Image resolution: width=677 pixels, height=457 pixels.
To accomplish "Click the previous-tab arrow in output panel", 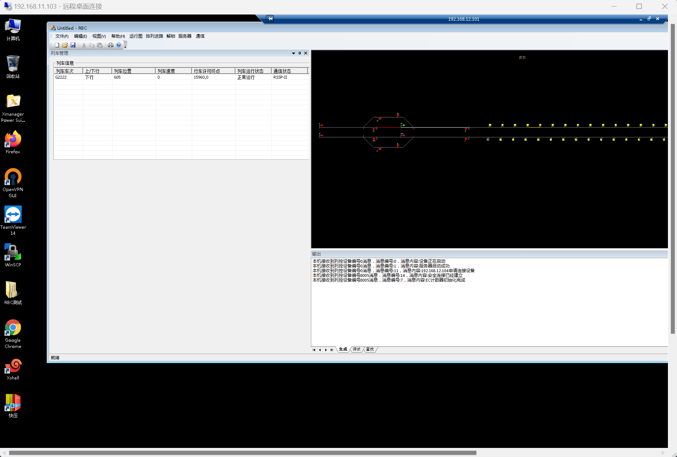I will 320,350.
